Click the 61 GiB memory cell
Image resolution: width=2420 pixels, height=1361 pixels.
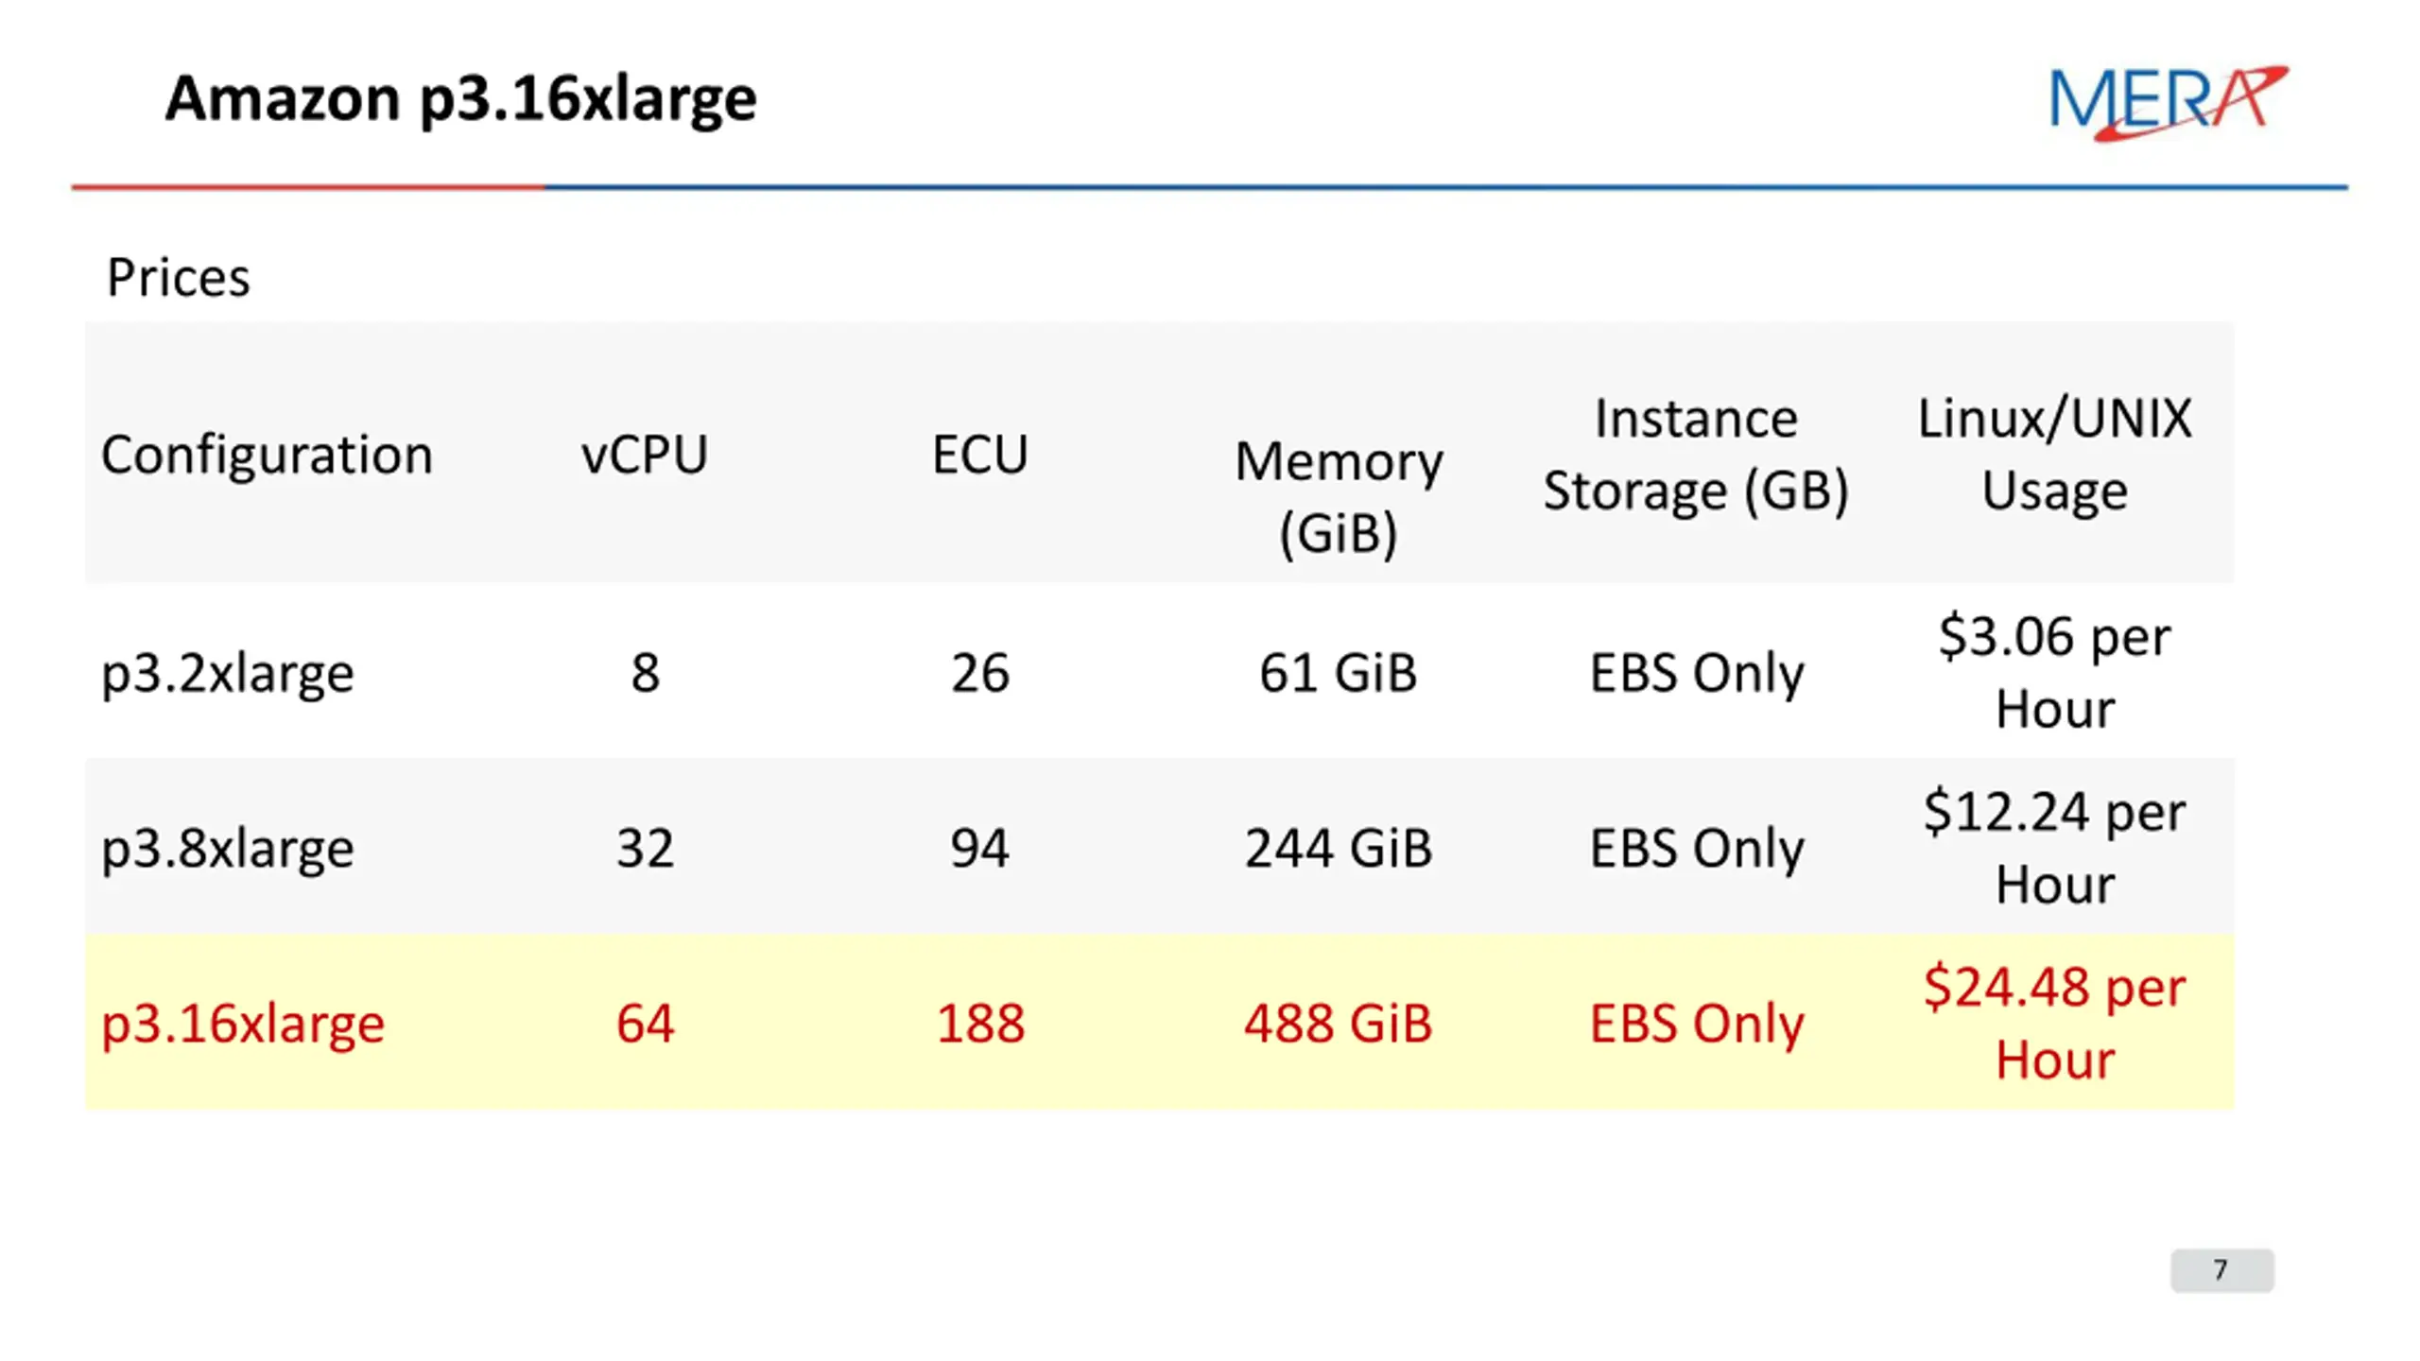1339,673
